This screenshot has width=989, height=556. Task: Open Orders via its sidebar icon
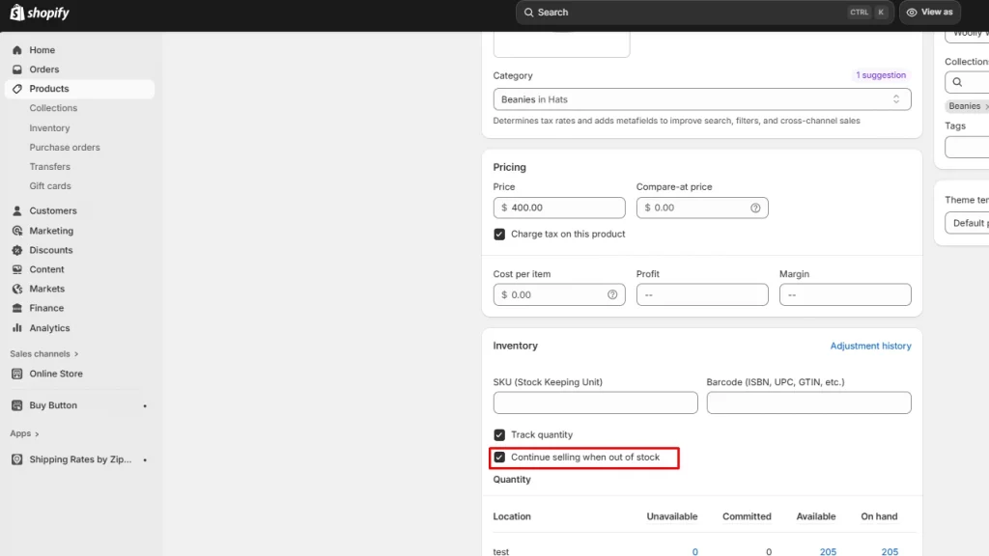tap(17, 69)
